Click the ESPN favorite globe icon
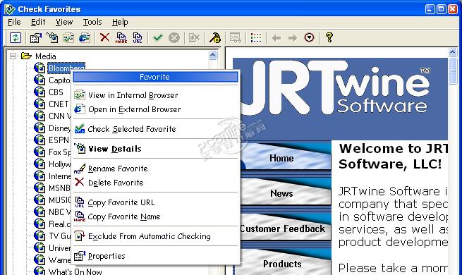Viewport: 462px width, 275px height. tap(39, 140)
